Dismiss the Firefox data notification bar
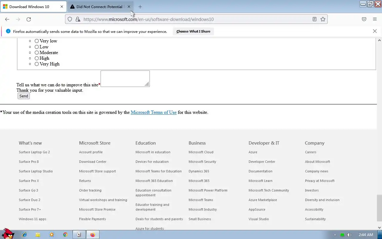The width and height of the screenshot is (382, 239). point(375,31)
